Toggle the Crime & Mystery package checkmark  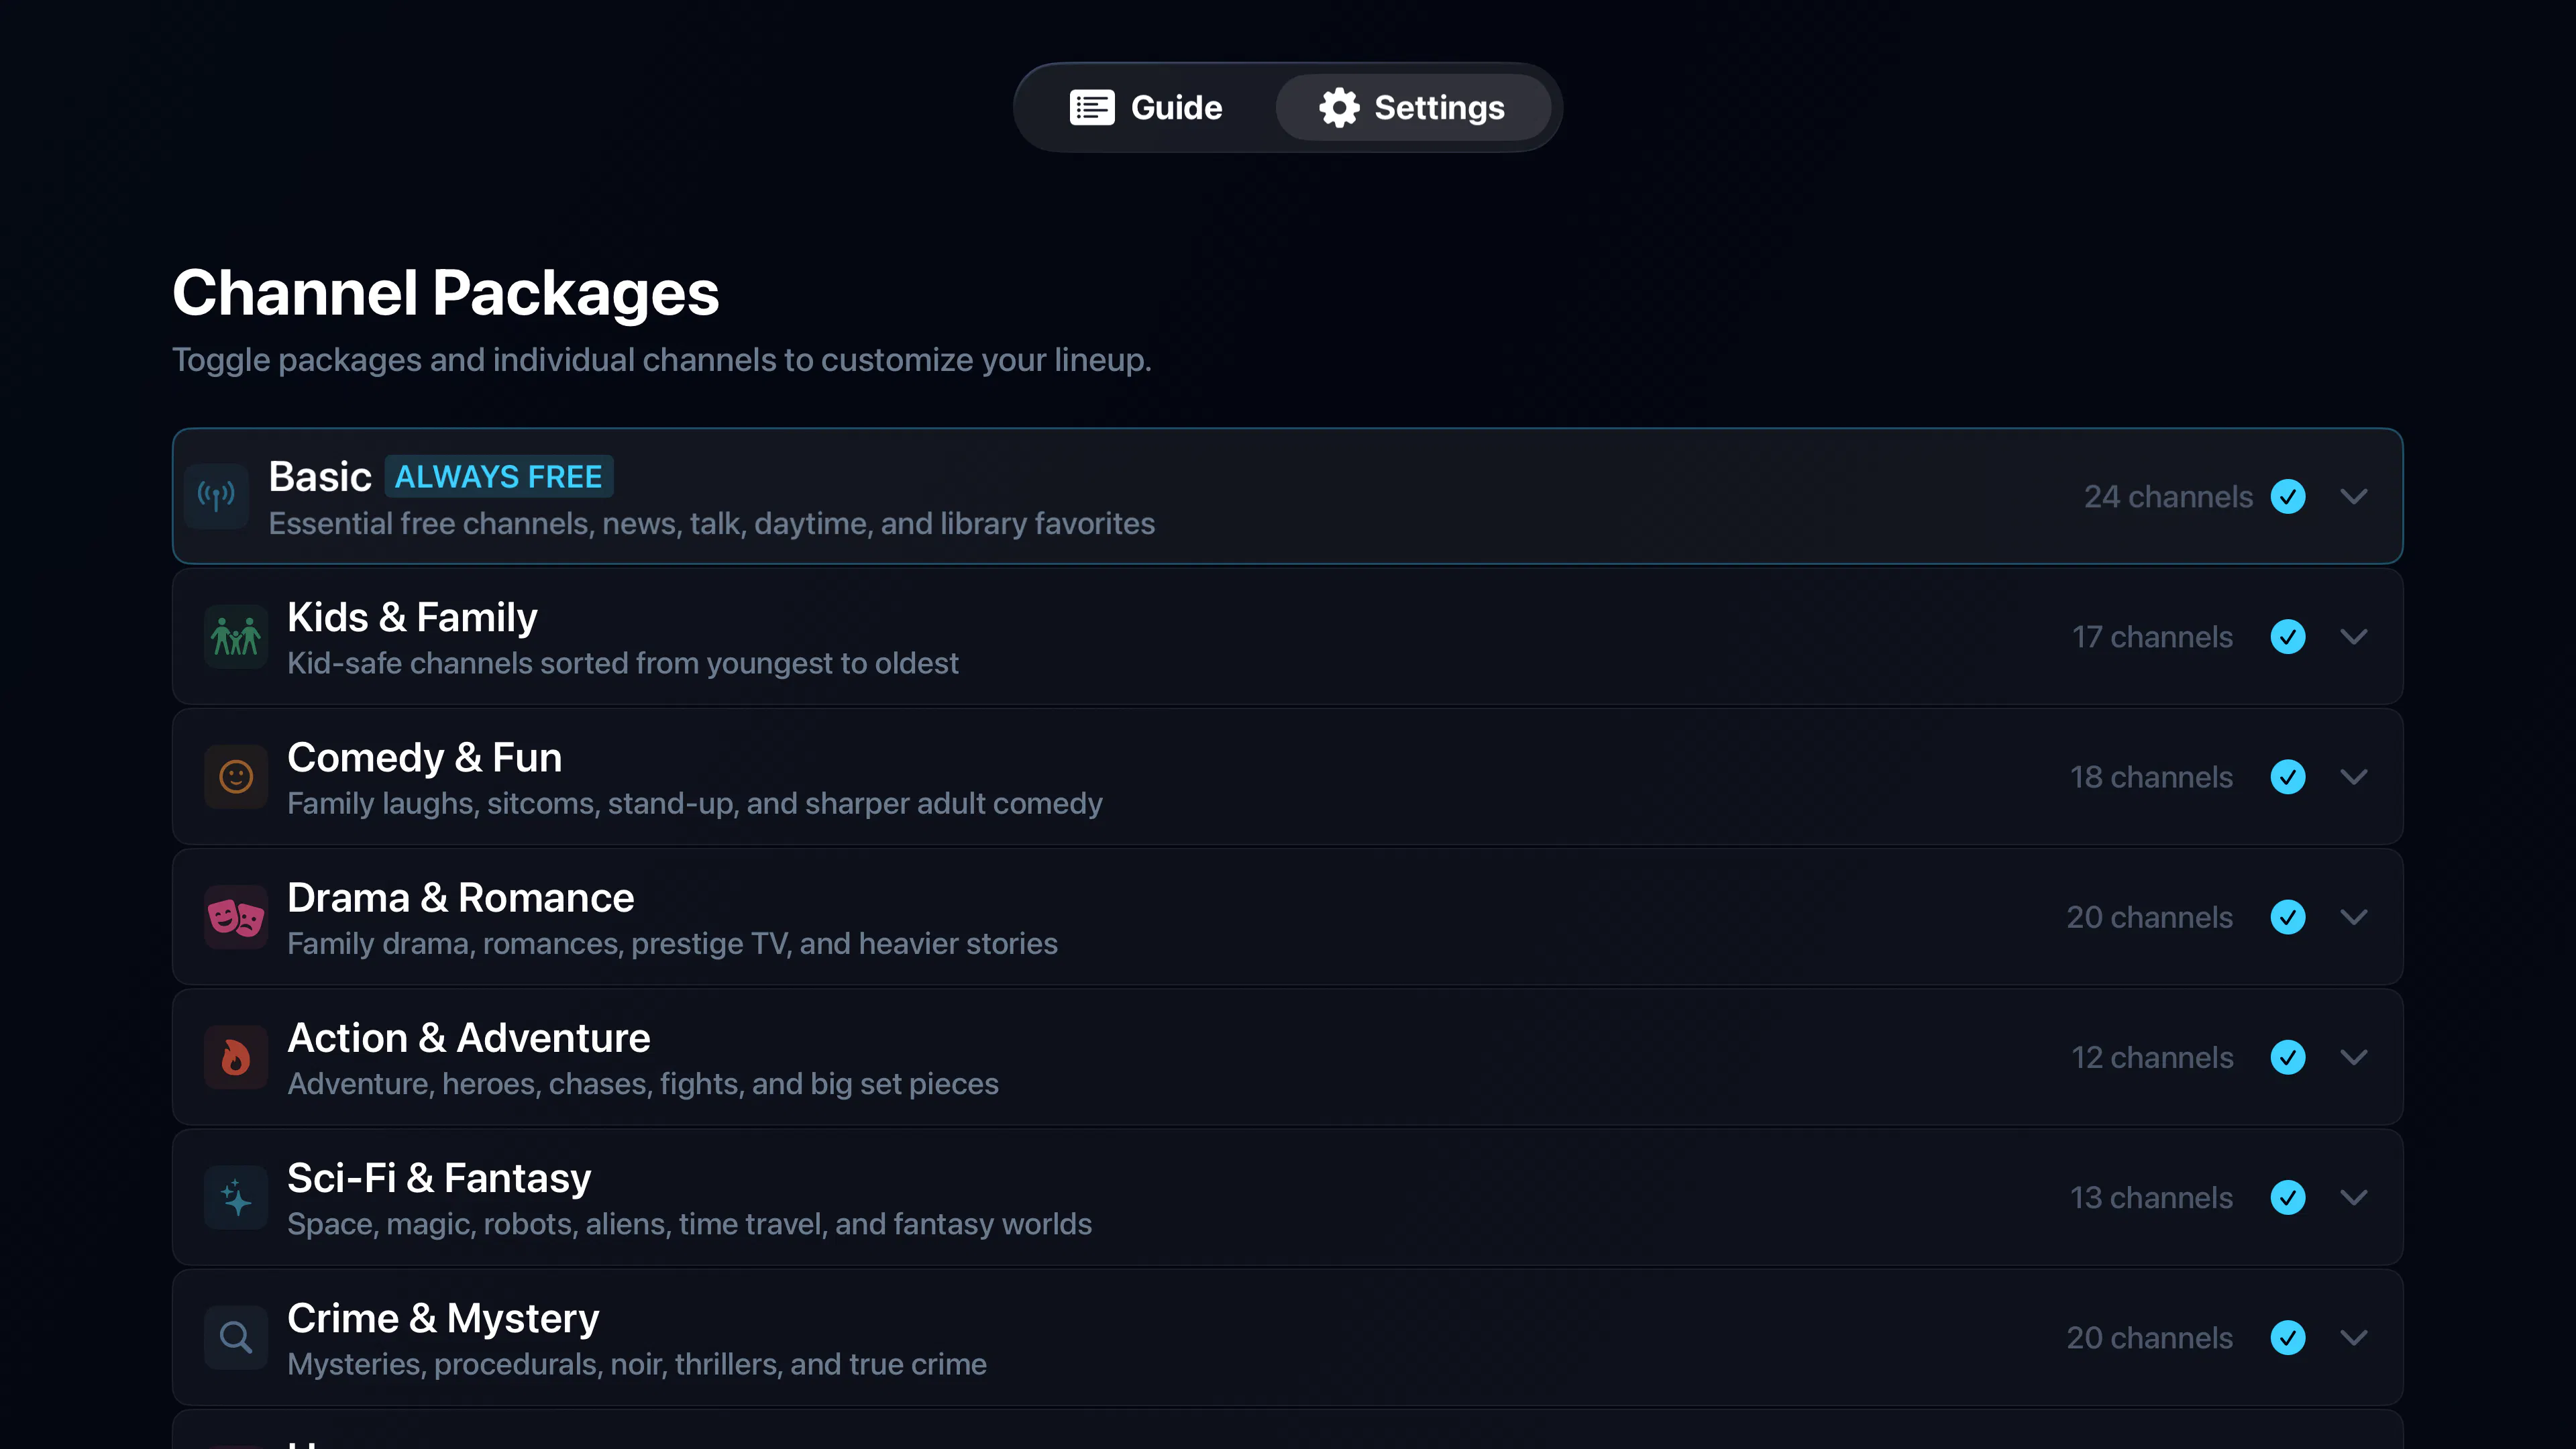tap(2288, 1337)
